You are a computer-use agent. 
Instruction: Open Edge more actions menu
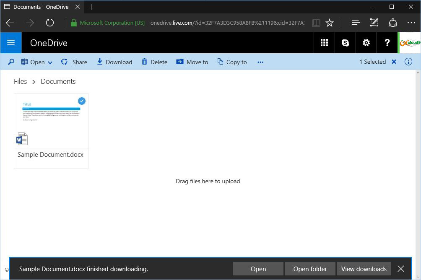click(x=411, y=23)
